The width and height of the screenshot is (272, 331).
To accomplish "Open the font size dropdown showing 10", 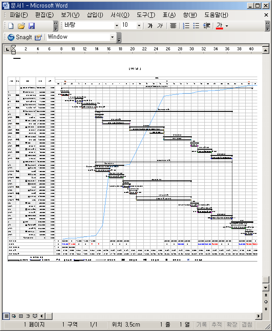I will (x=139, y=26).
